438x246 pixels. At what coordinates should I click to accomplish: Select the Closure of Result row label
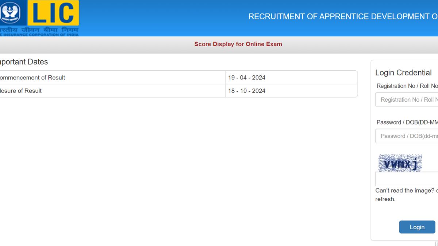click(x=21, y=91)
